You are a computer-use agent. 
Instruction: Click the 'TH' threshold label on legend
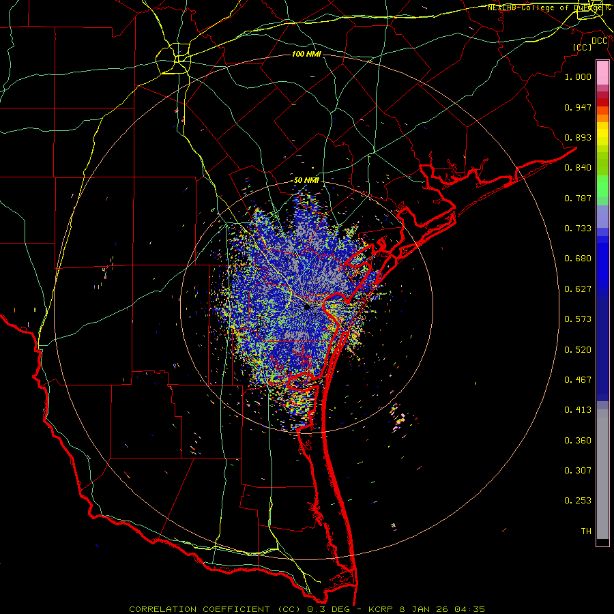586,531
